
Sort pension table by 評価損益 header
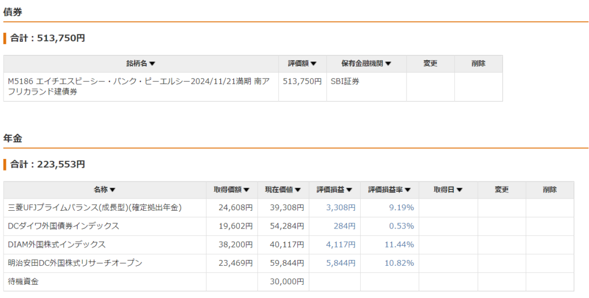click(334, 190)
